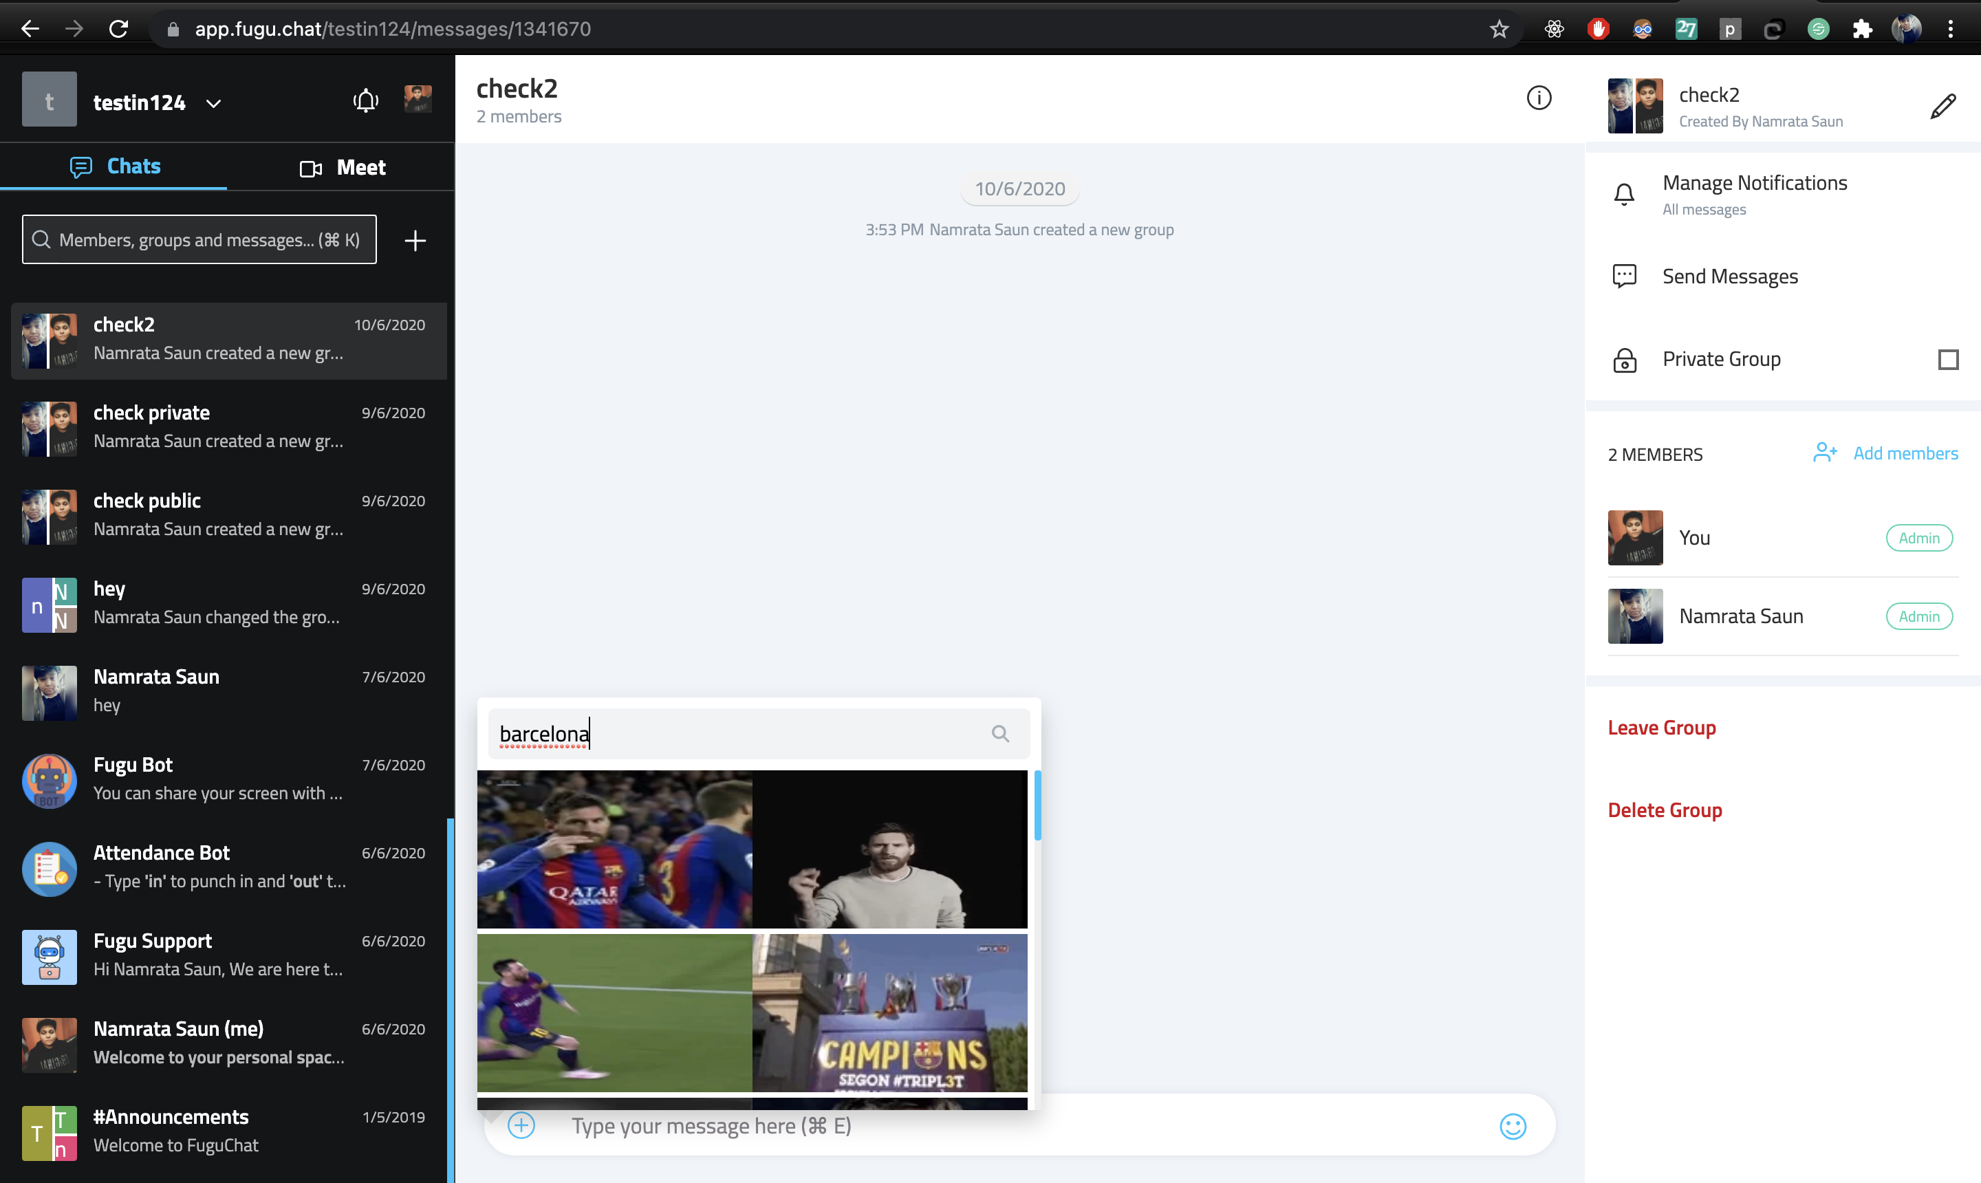Viewport: 1981px width, 1183px height.
Task: Click the check2 group avatar in details panel
Action: (x=1635, y=105)
